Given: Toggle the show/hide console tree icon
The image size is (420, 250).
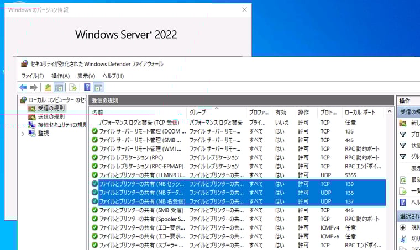Looking at the screenshot, I should (x=59, y=87).
